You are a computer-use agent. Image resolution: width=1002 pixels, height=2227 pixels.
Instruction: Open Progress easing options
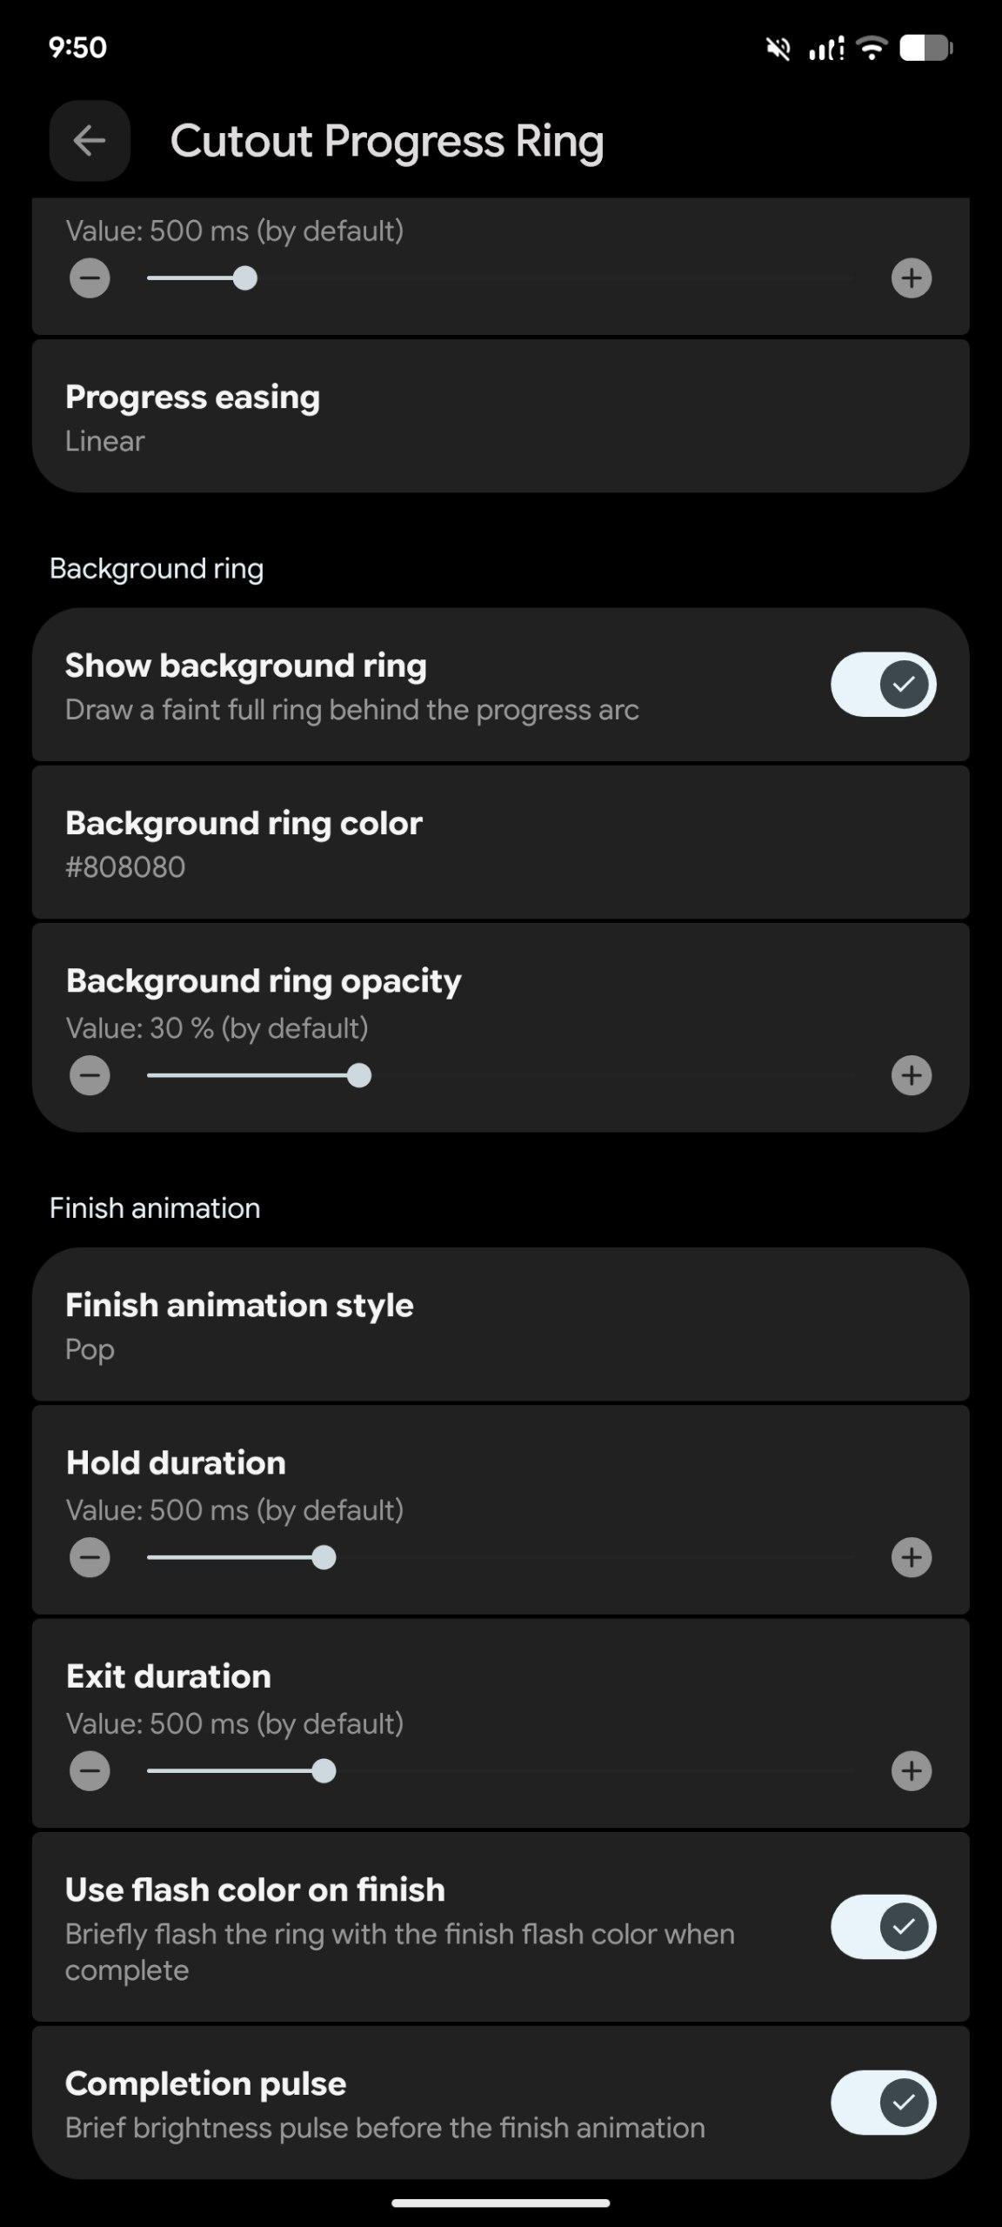pyautogui.click(x=500, y=418)
